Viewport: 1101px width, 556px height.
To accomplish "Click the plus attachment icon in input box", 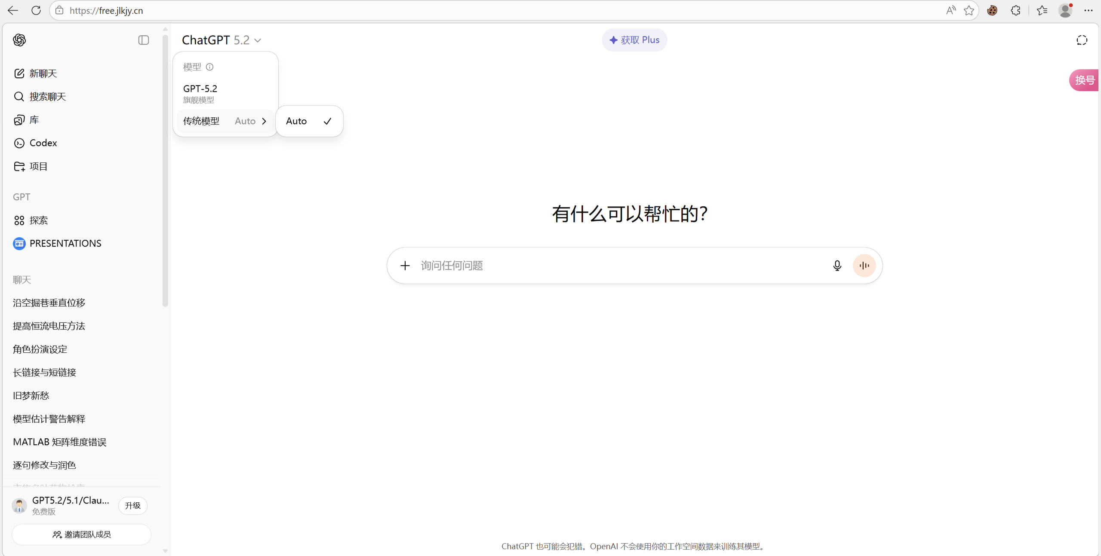I will click(405, 265).
